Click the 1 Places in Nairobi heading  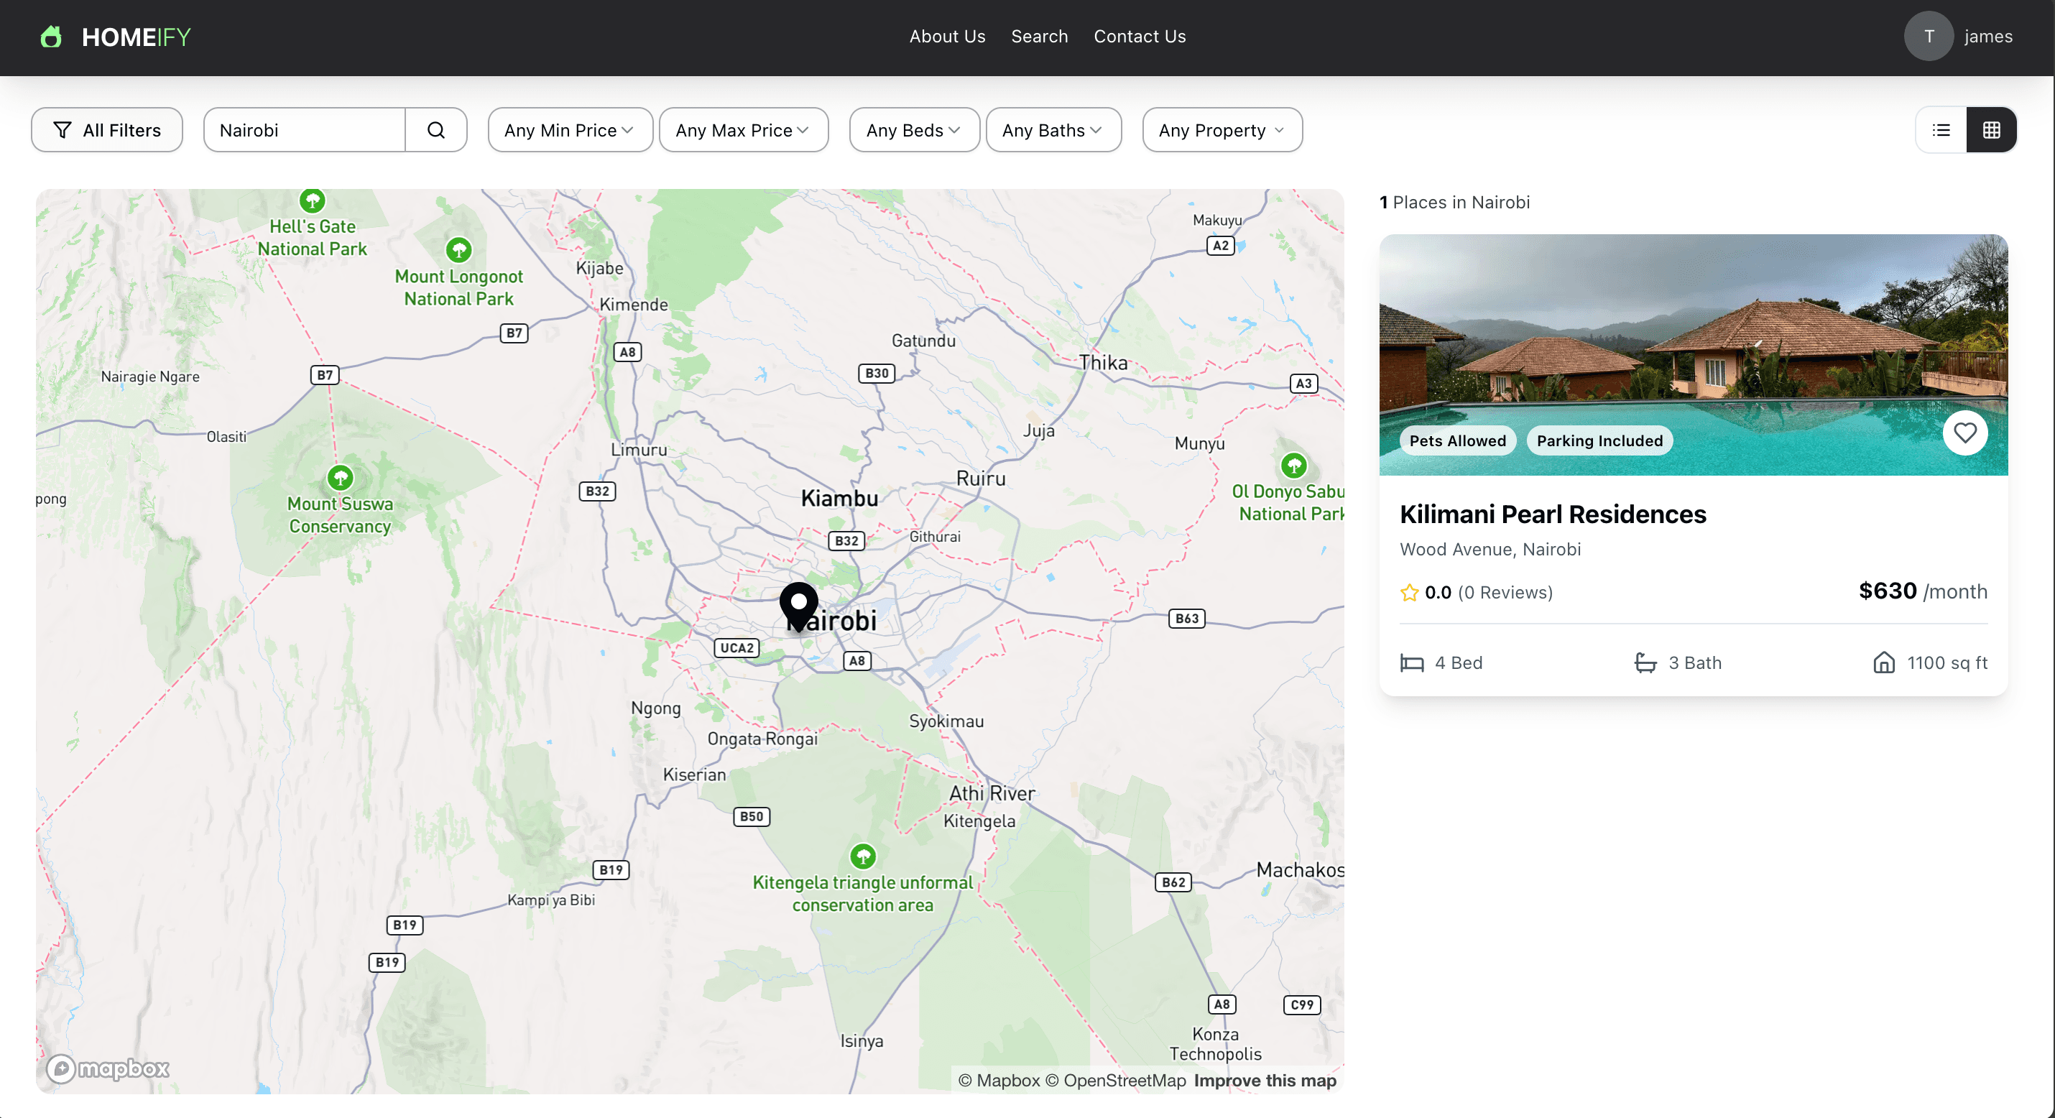click(1454, 202)
